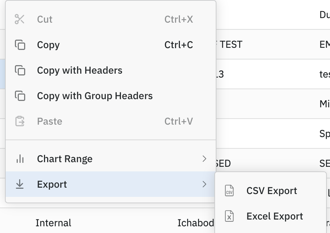Click the Copy with Headers icon
Viewport: 330px width, 233px height.
[20, 70]
